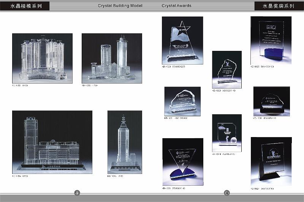The height and width of the screenshot is (202, 304).
Task: Click the star-topped crystal award photo
Action: coord(182,40)
